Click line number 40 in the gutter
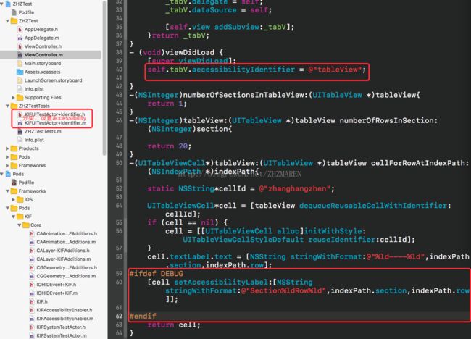The image size is (471, 339). 119,70
